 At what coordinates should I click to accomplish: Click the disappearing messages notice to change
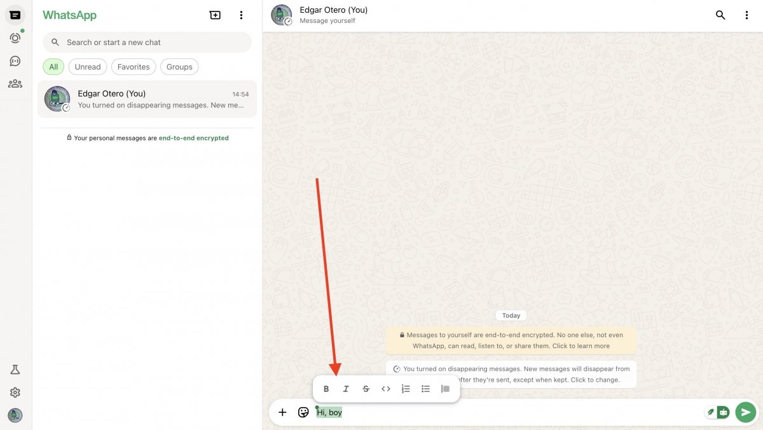511,374
